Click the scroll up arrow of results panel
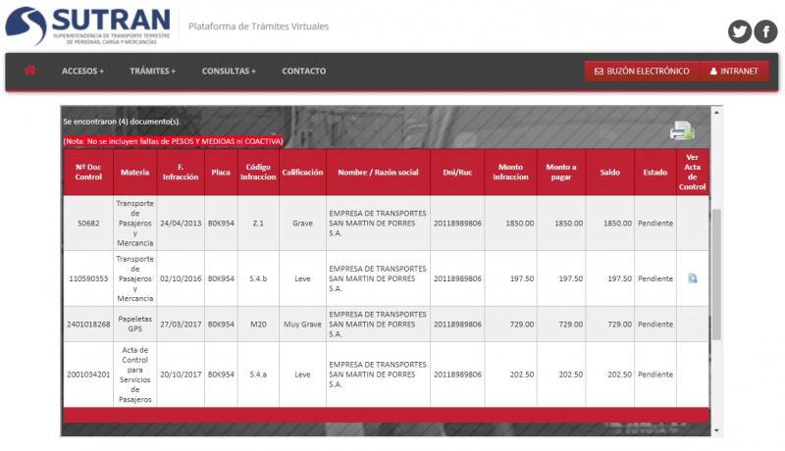785x451 pixels. [716, 113]
